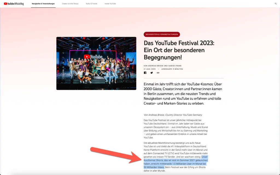
Task: Select the Neuigkeiten & Veranstaltungen tab
Action: point(43,4)
